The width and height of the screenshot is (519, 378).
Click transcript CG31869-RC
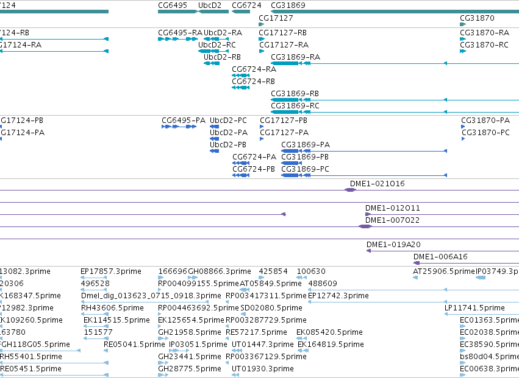click(295, 106)
